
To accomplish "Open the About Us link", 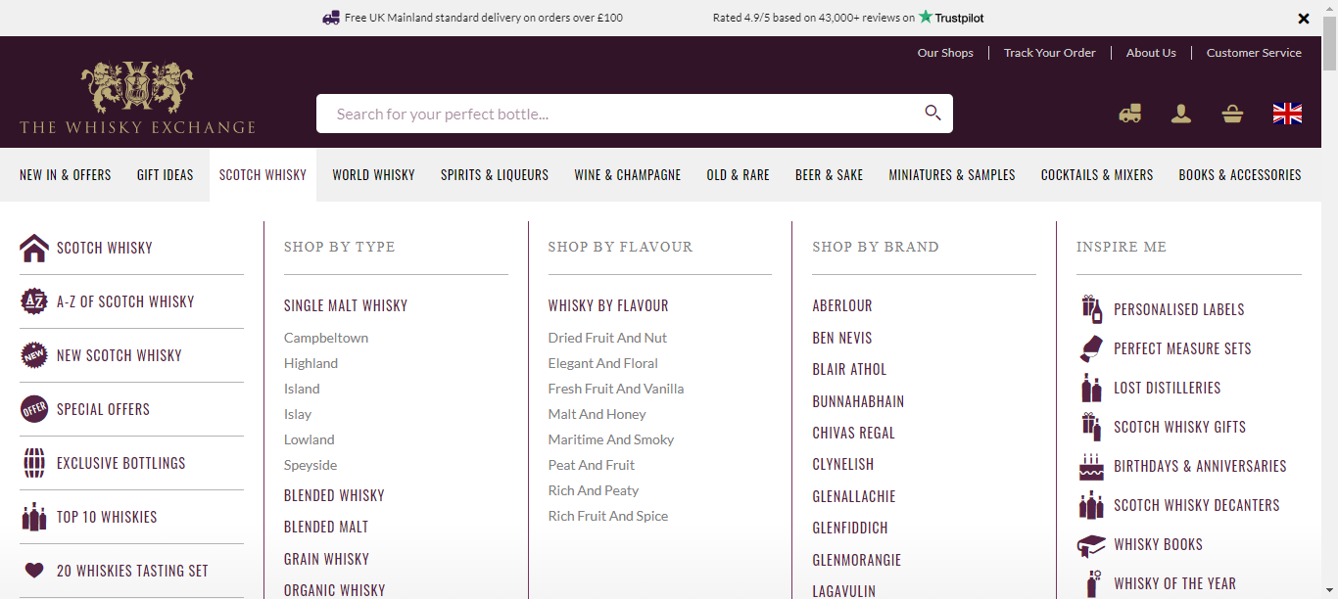I will 1151,53.
